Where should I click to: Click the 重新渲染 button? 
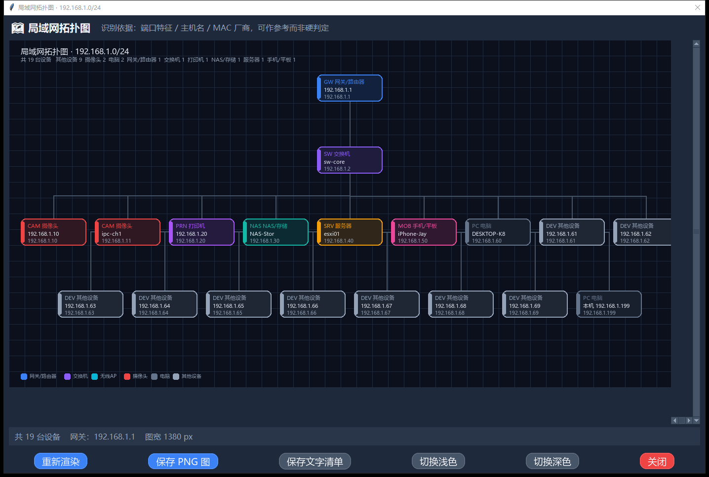tap(61, 461)
